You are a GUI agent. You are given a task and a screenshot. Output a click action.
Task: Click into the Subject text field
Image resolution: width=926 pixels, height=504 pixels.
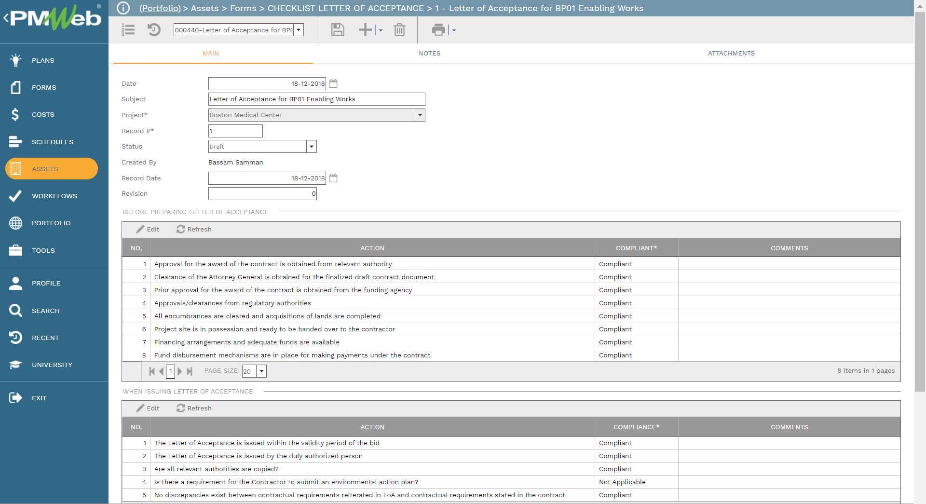(x=316, y=99)
